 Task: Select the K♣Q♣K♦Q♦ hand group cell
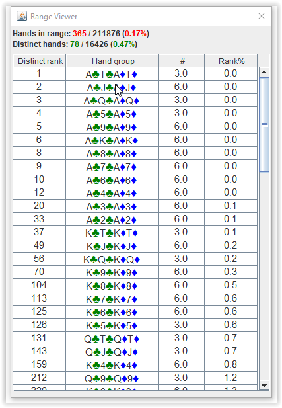112,259
